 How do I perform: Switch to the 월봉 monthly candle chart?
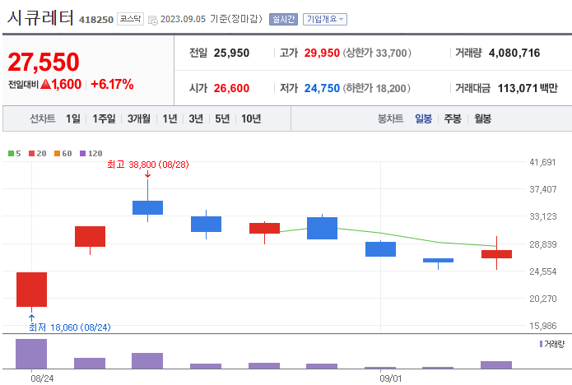[x=482, y=118]
